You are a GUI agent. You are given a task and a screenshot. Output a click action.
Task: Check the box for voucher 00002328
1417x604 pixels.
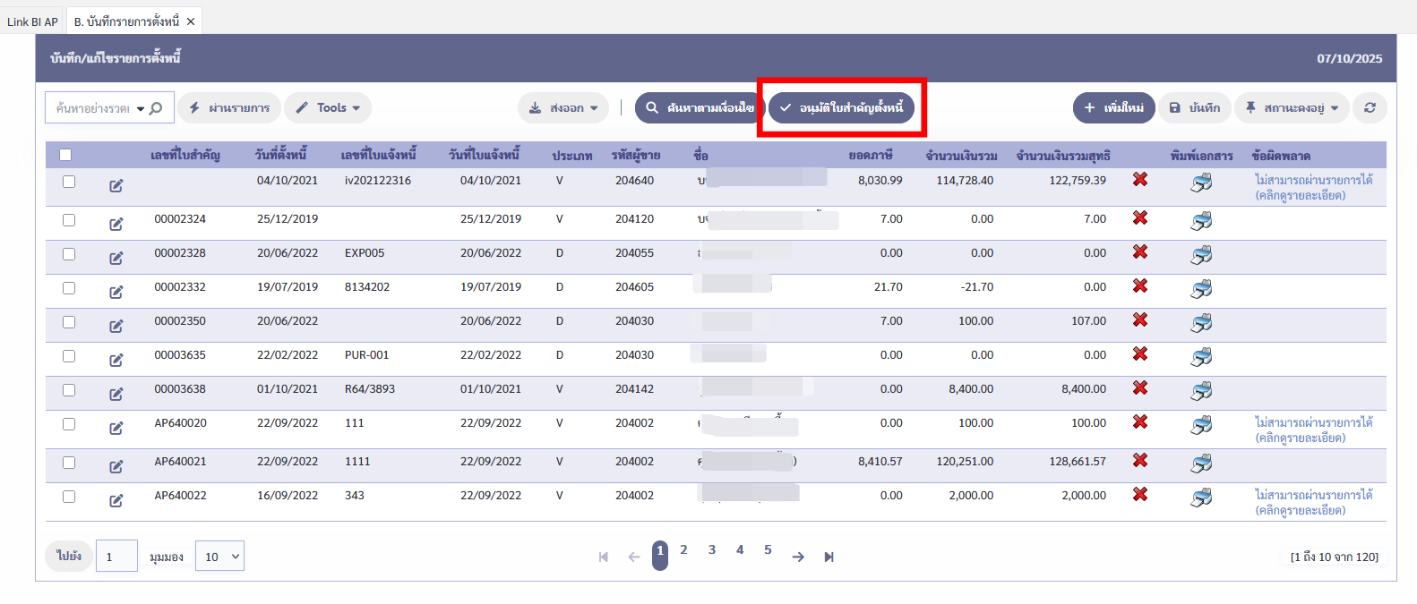click(x=69, y=254)
